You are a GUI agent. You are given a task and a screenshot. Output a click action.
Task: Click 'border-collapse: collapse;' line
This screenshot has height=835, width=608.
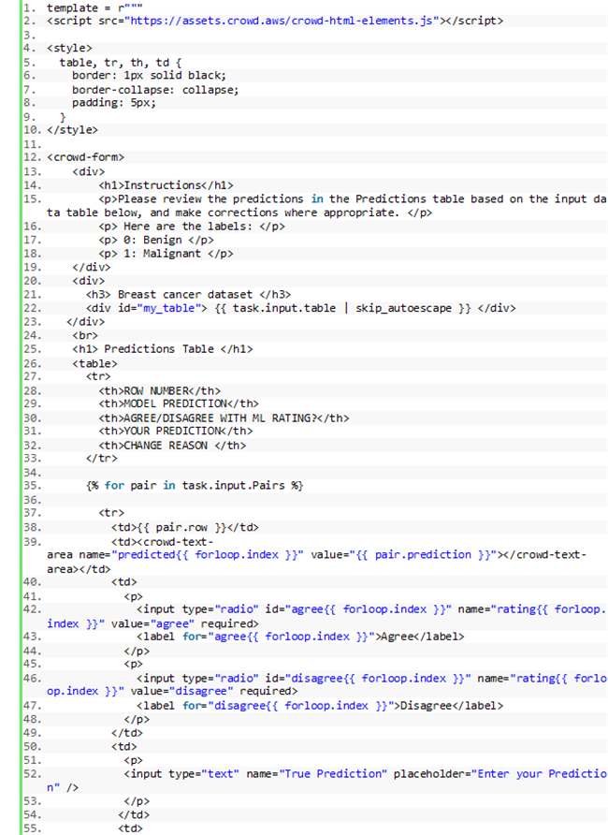(155, 90)
